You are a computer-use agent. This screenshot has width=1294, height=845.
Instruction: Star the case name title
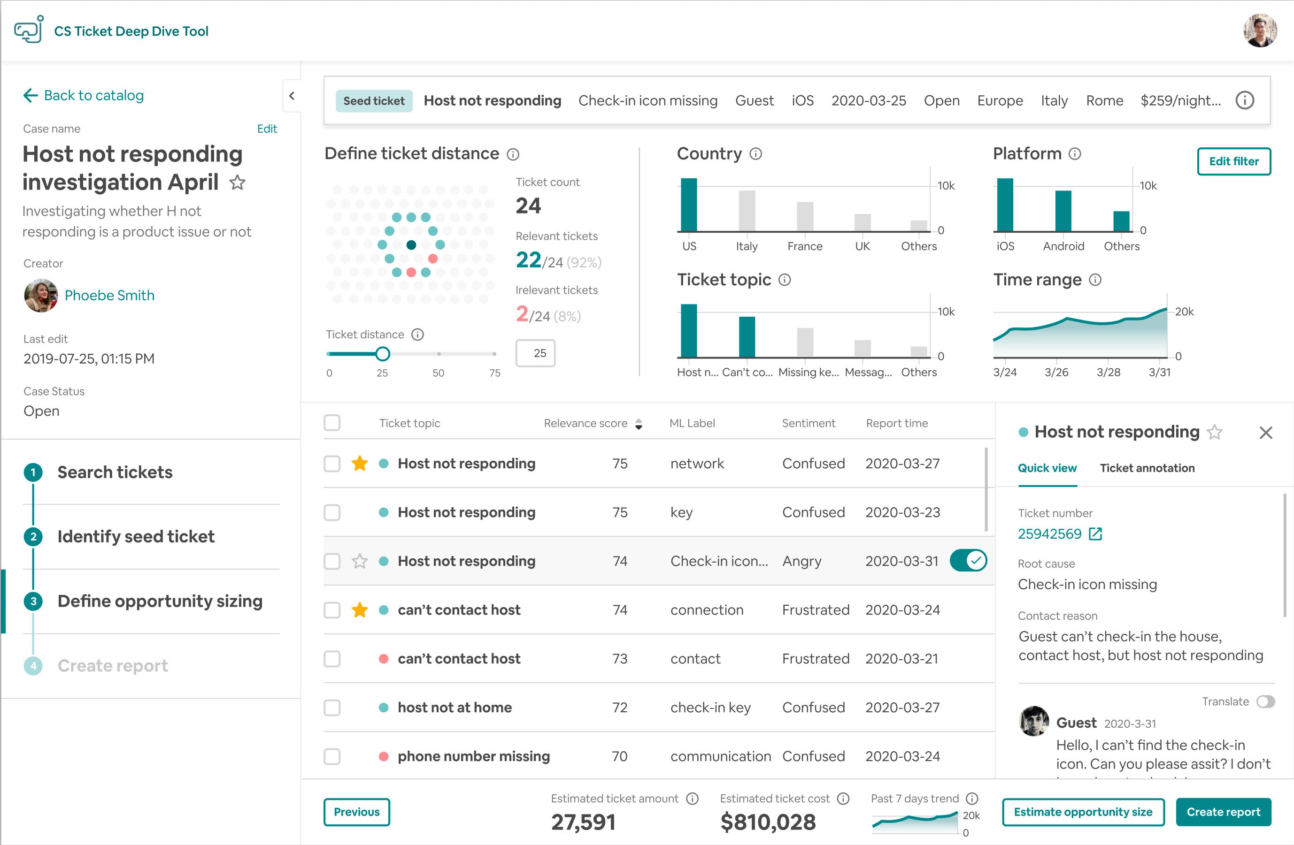[237, 183]
